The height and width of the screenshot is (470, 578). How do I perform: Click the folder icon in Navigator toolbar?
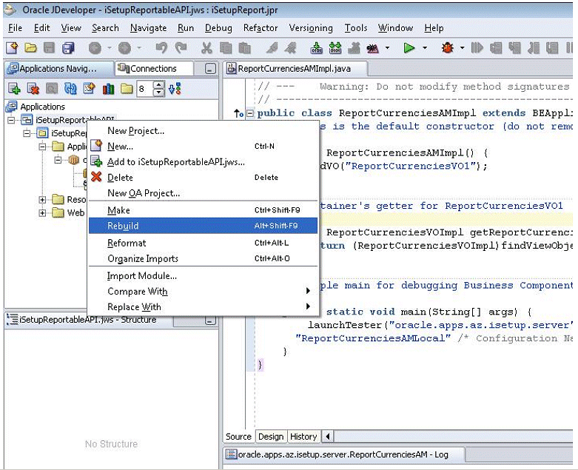pos(127,89)
